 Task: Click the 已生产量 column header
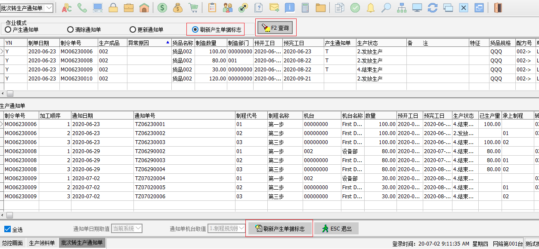click(490, 116)
